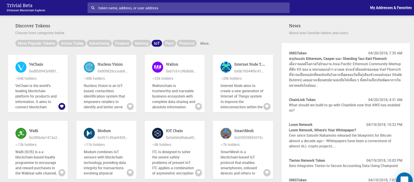Click news timestamp 04/20/2018, 4:31 AM
Image resolution: width=414 pixels, height=182 pixels.
click(x=385, y=100)
